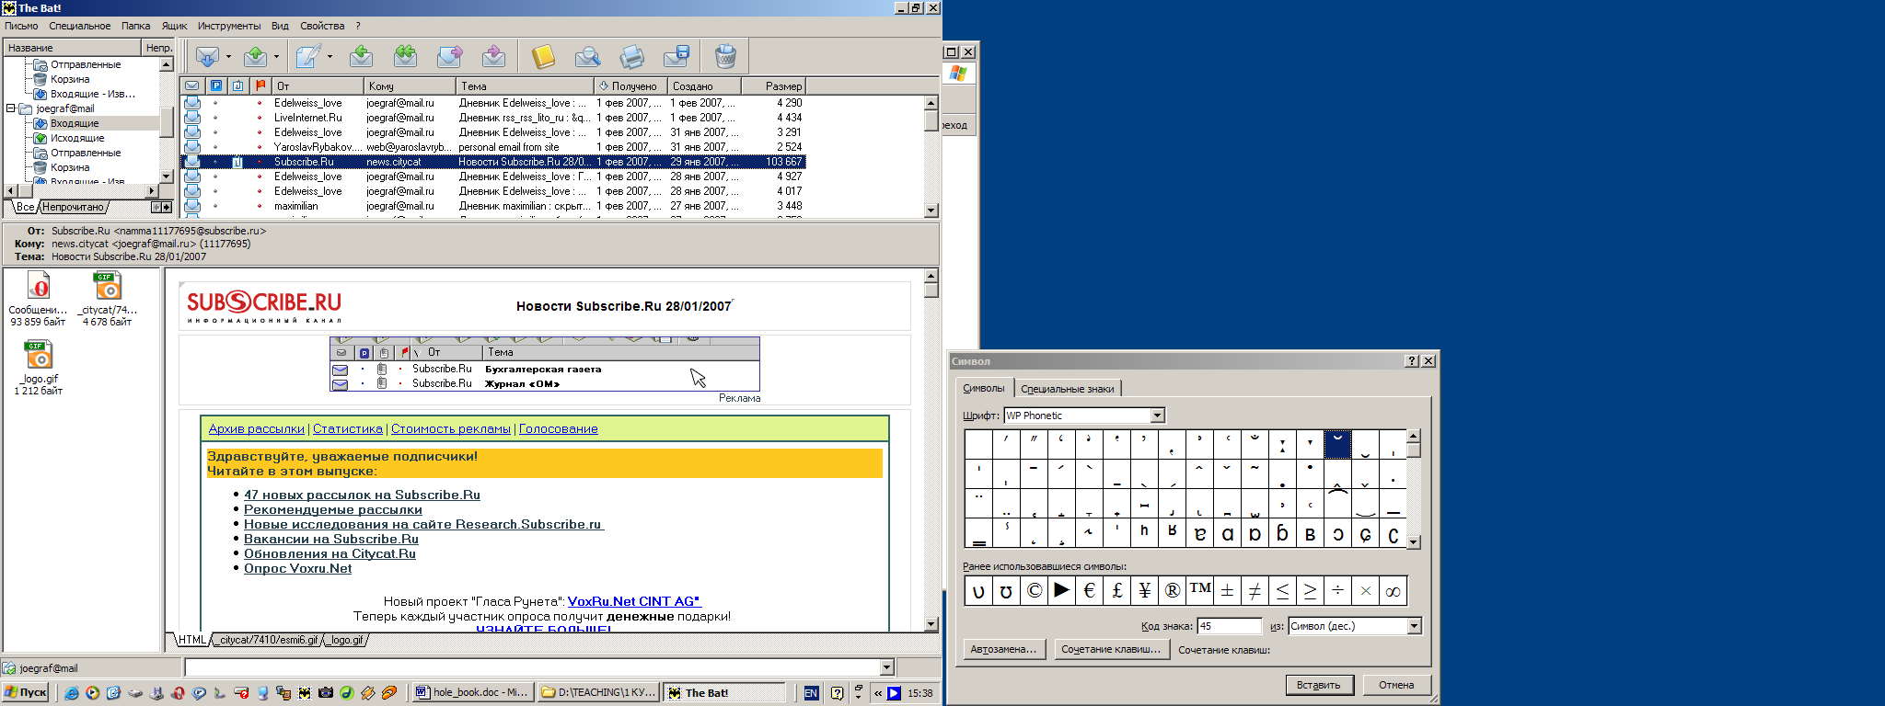Screen dimensions: 1885x706
Task: Click the Reply toolbar icon
Action: point(361,57)
